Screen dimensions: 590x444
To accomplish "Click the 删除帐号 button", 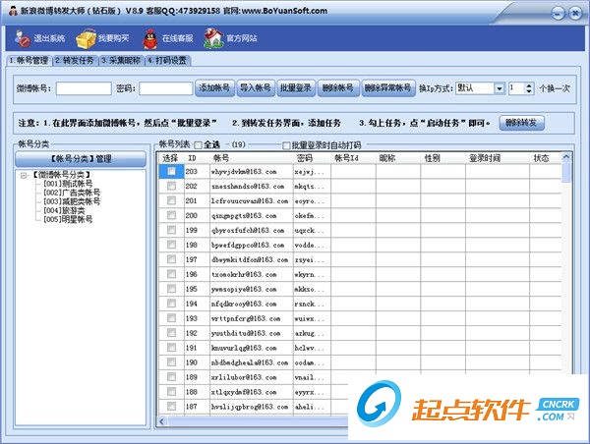I will coord(338,88).
